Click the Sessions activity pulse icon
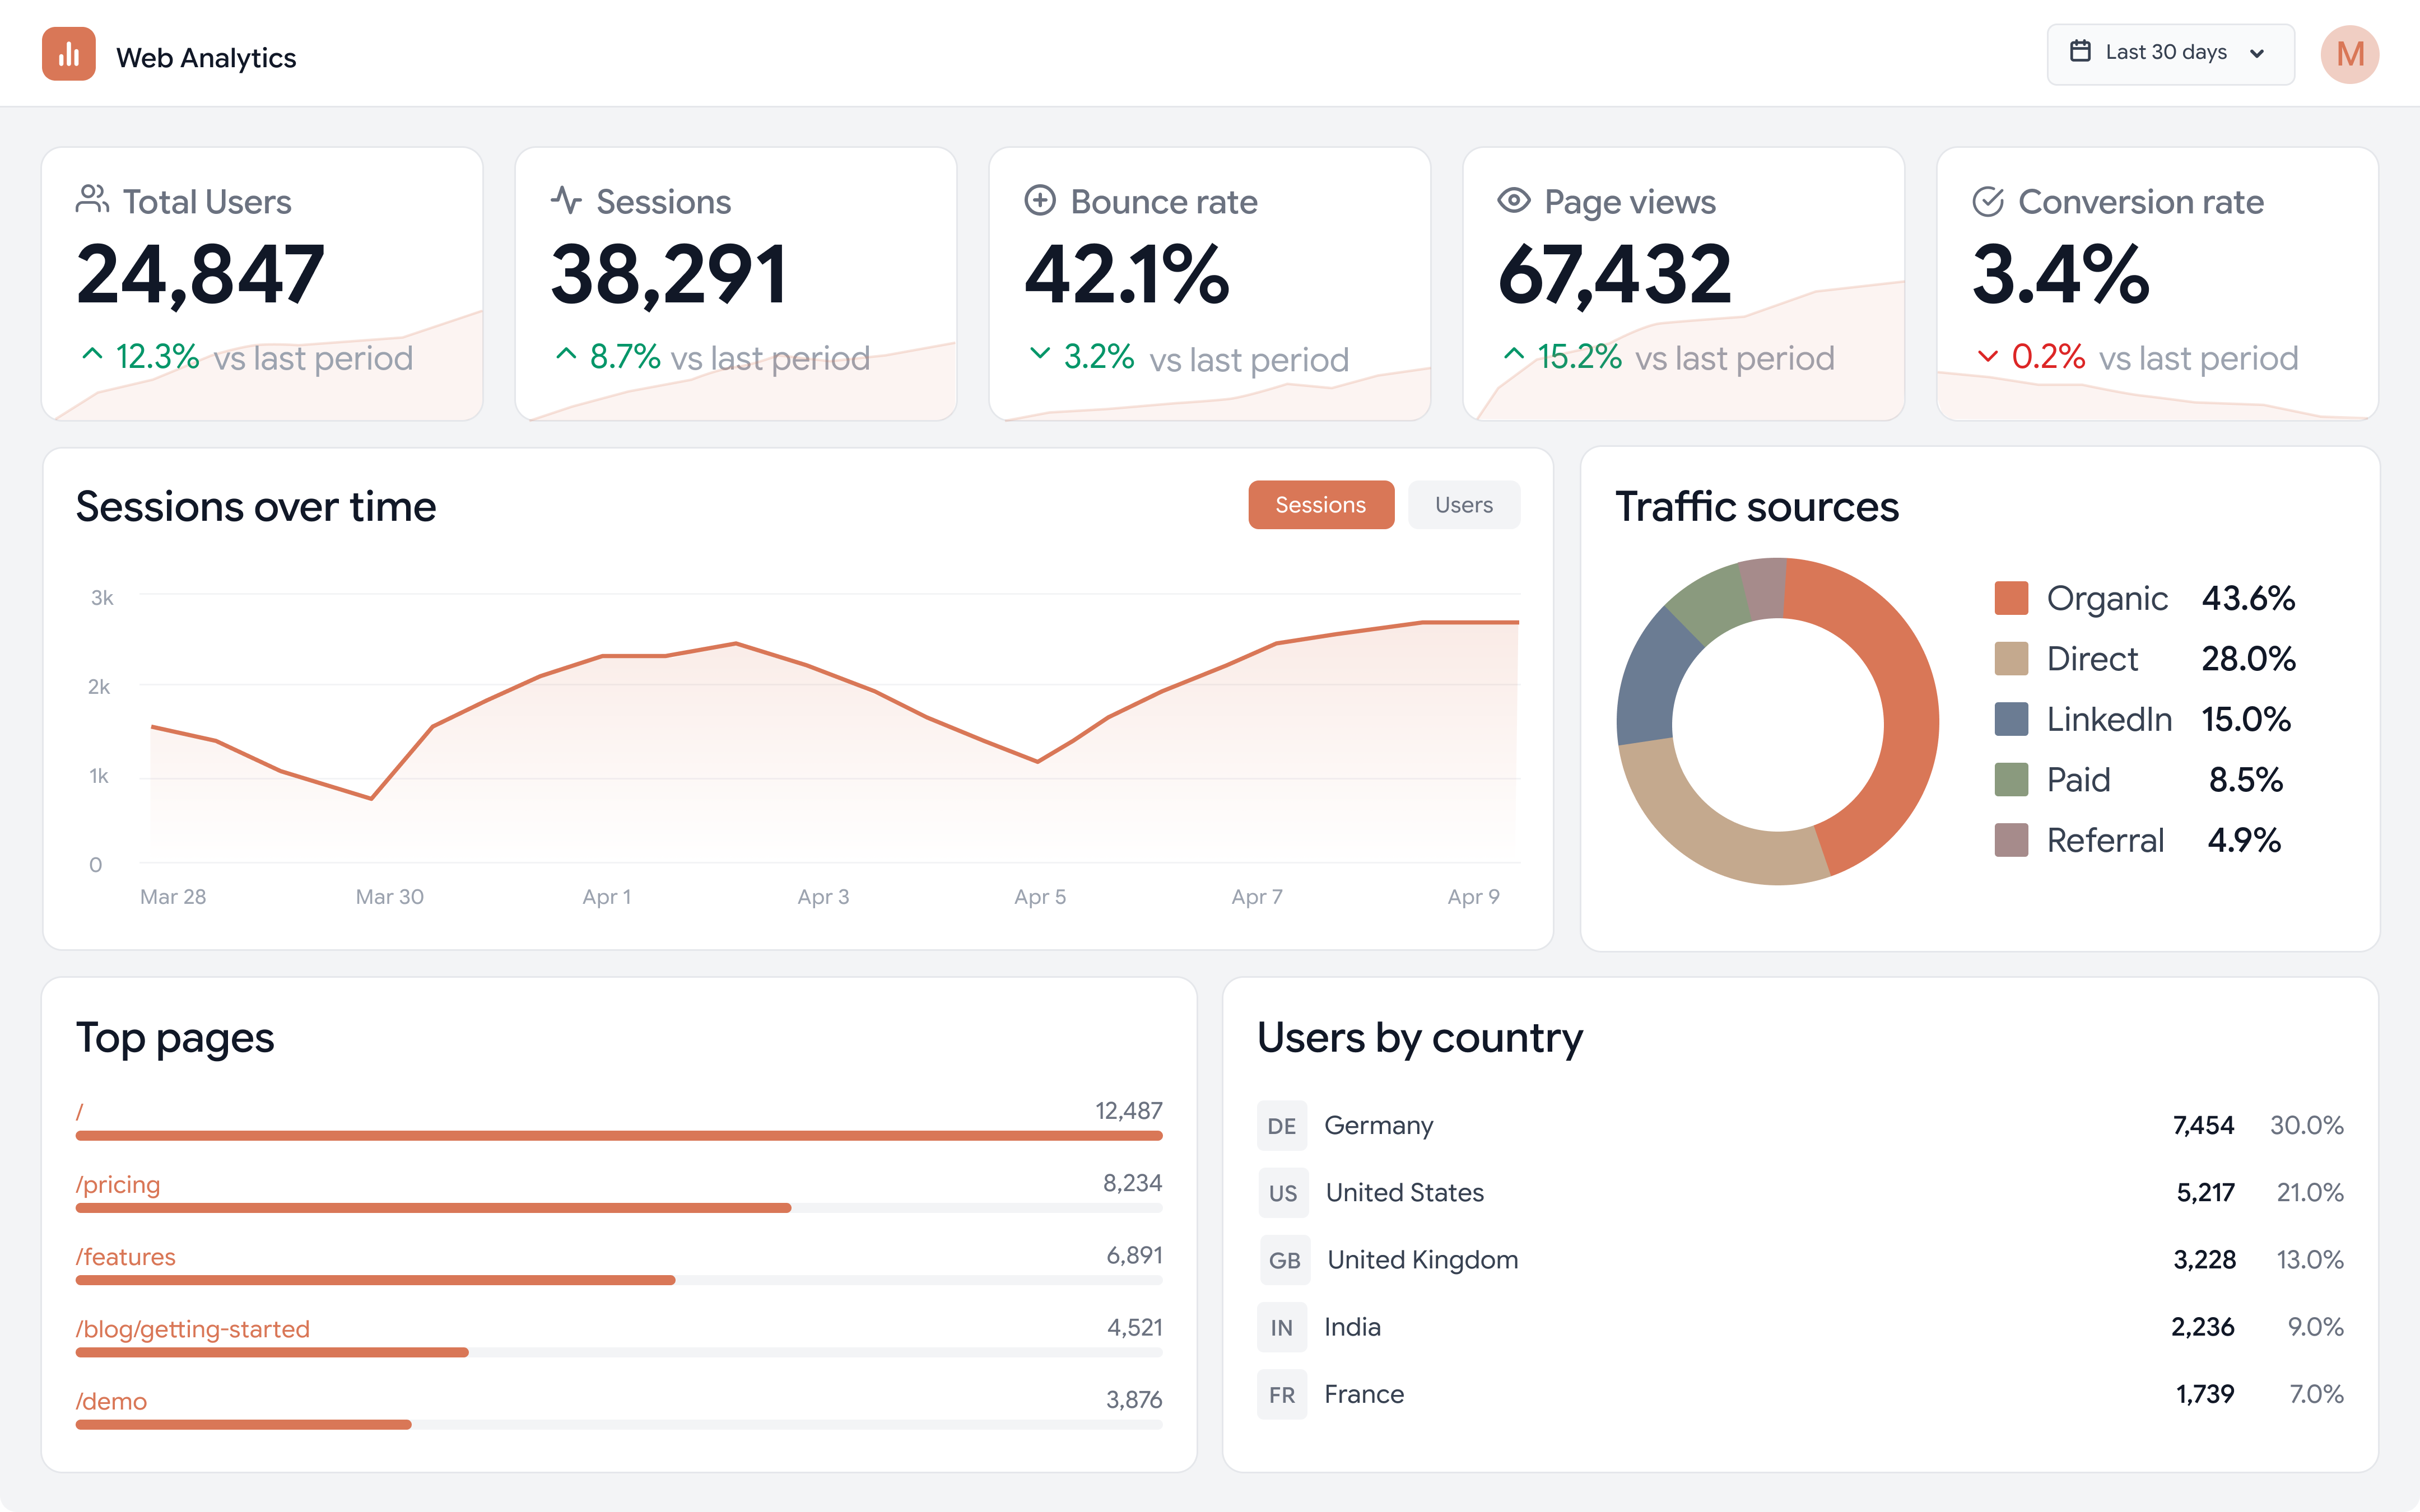 click(x=566, y=200)
